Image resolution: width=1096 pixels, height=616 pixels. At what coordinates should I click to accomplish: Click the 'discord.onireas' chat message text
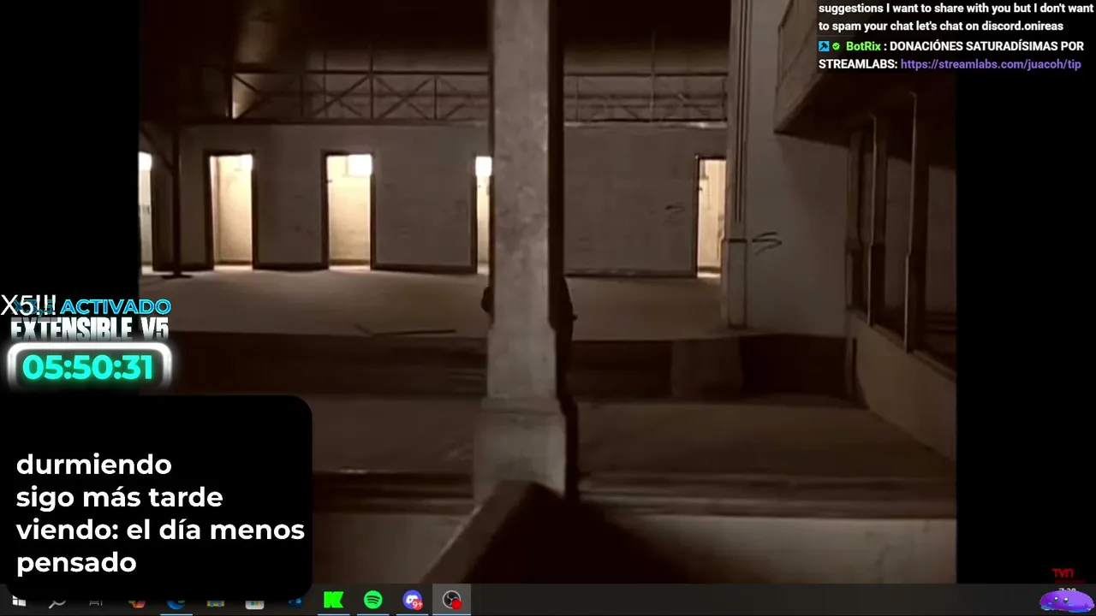(1022, 26)
